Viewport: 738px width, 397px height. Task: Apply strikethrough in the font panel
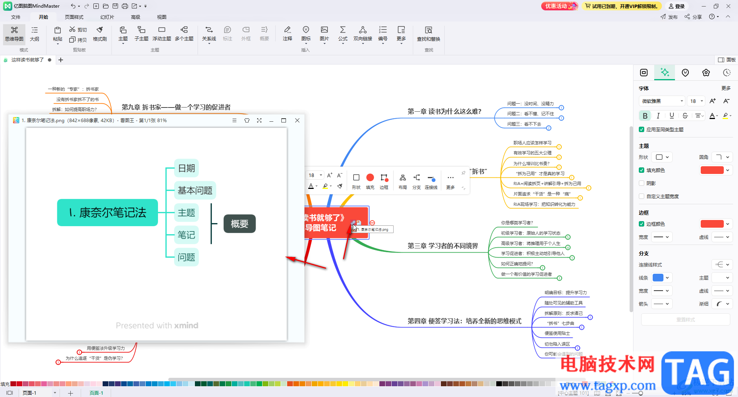coord(685,116)
